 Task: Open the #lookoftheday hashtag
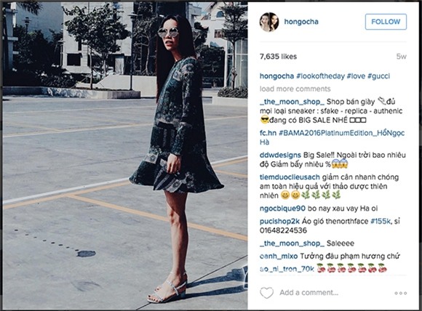320,76
